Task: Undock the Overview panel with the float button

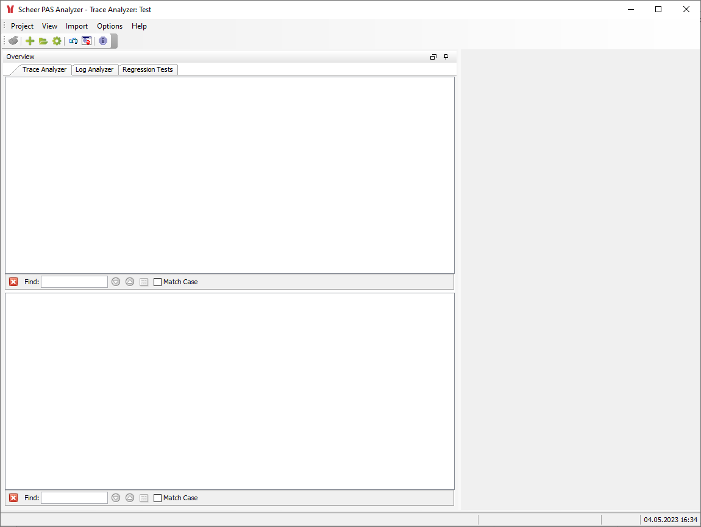Action: (x=433, y=57)
